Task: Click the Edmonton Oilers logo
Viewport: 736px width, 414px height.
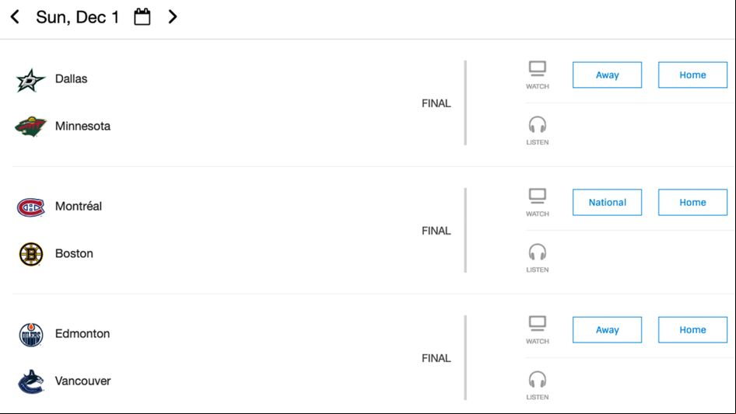Action: click(31, 334)
